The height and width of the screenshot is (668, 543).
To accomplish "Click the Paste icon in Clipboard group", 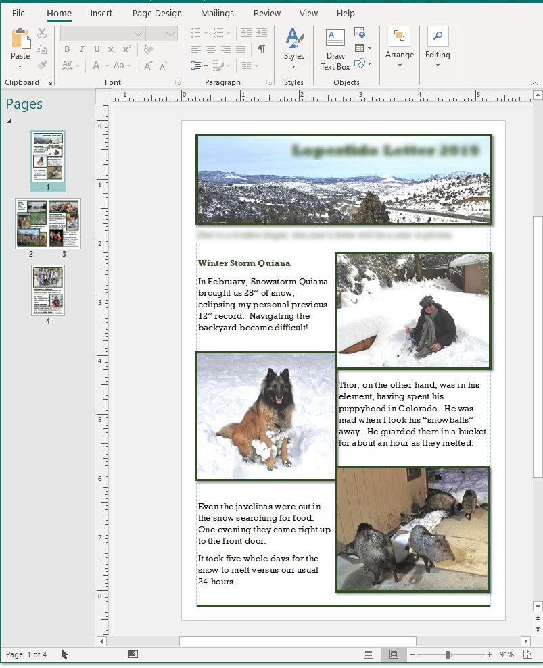I will pyautogui.click(x=20, y=39).
